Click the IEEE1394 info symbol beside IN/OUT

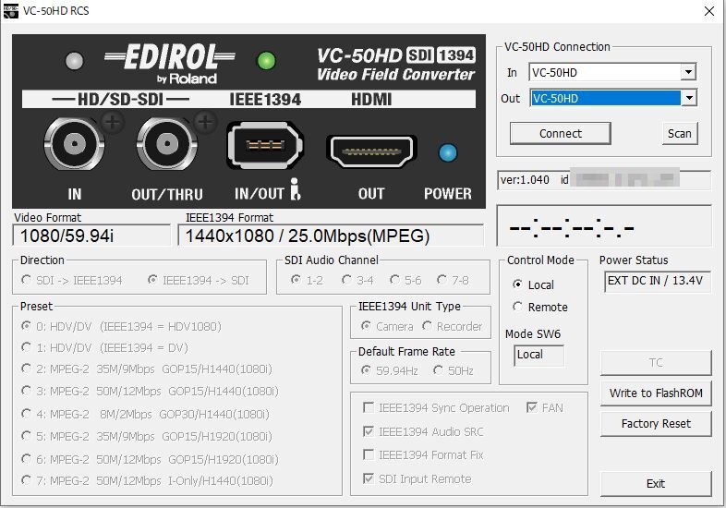(x=296, y=189)
